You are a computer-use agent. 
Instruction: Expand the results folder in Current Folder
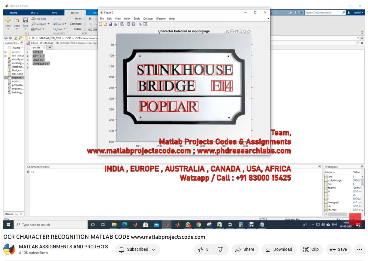5,52
